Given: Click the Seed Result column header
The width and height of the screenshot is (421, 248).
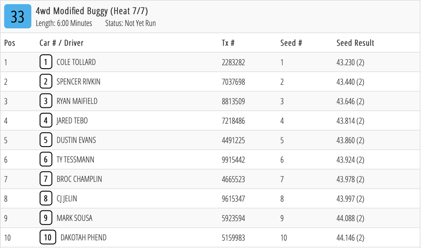Looking at the screenshot, I should pos(355,43).
